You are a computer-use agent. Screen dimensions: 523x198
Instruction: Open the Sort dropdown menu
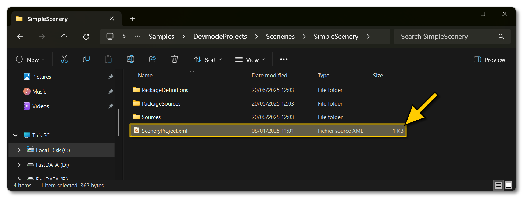pyautogui.click(x=208, y=60)
